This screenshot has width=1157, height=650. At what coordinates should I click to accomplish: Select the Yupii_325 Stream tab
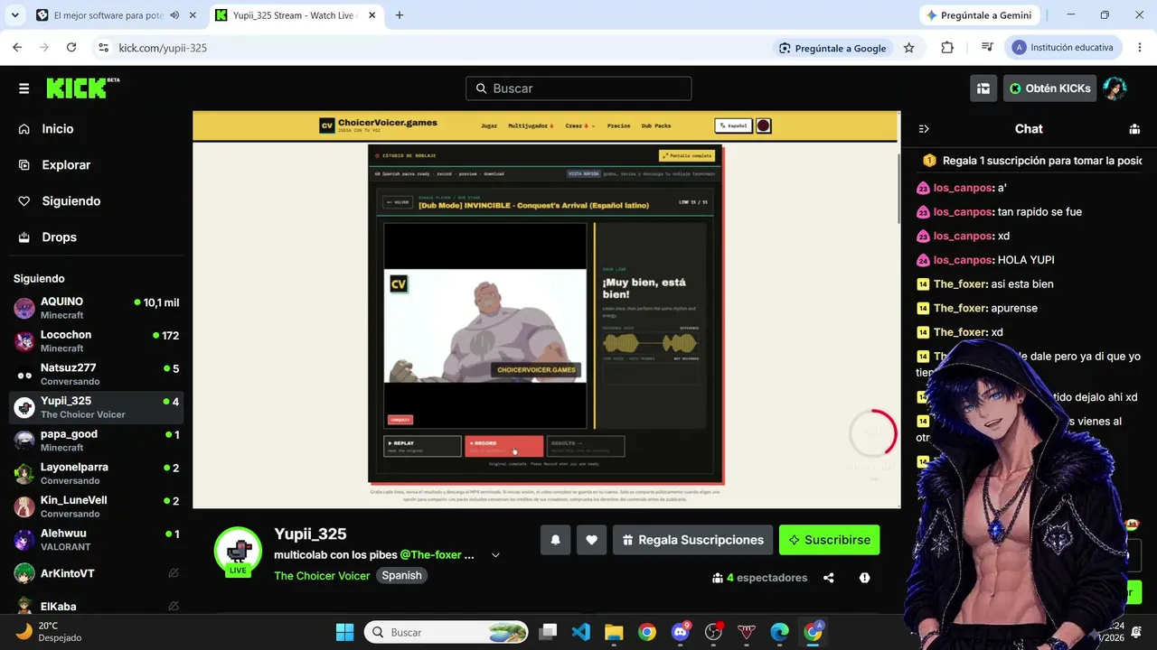click(x=296, y=15)
